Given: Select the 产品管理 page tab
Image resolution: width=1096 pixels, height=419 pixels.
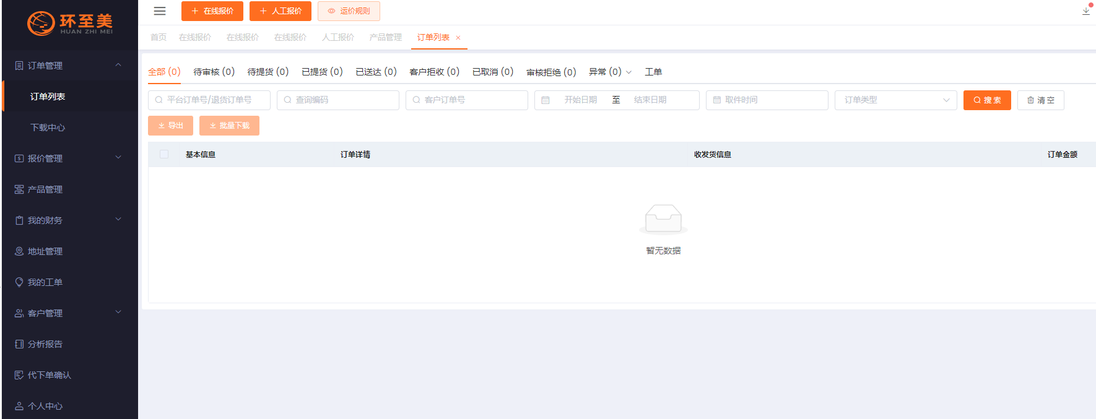Looking at the screenshot, I should coord(385,37).
